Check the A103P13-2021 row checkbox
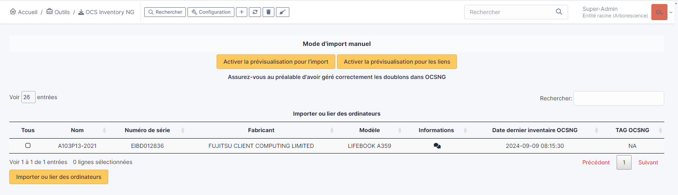The width and height of the screenshot is (678, 195). [x=28, y=145]
